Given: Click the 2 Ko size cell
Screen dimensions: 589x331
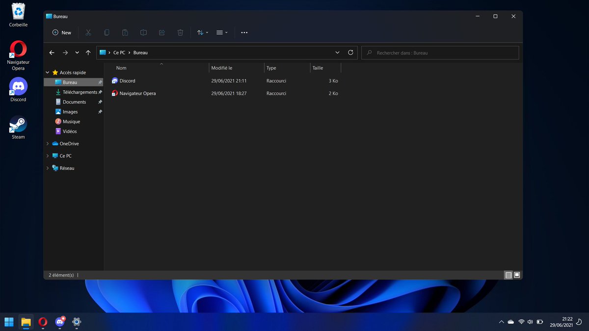Looking at the screenshot, I should pyautogui.click(x=333, y=93).
